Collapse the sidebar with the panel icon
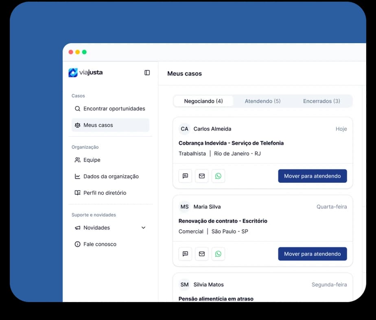The height and width of the screenshot is (320, 376). (147, 73)
